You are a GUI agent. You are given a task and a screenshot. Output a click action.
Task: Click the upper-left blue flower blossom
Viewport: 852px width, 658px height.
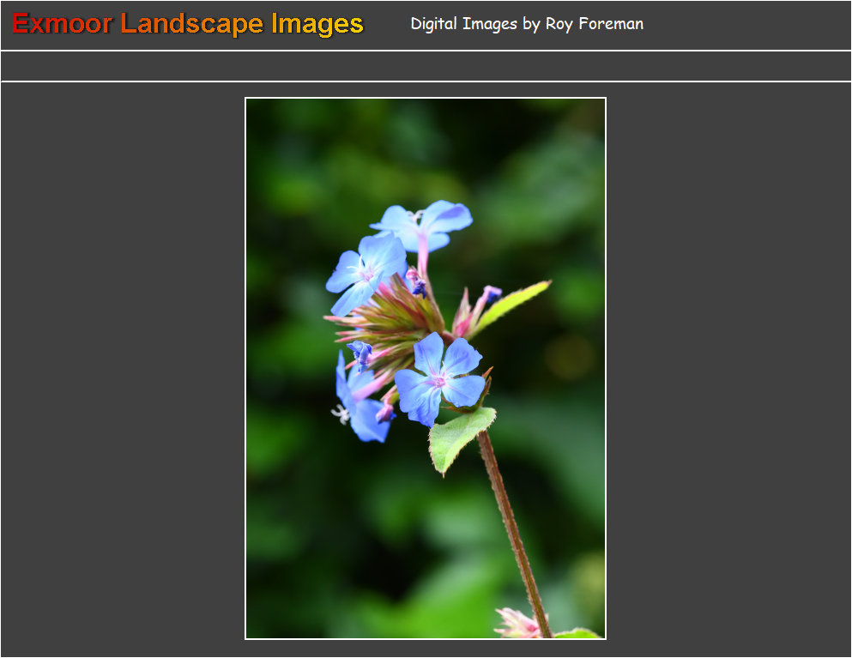(x=366, y=270)
